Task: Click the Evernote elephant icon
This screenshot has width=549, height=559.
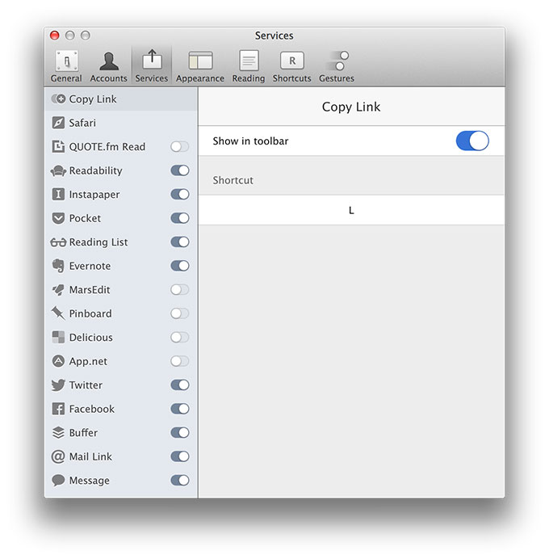Action: click(x=58, y=266)
